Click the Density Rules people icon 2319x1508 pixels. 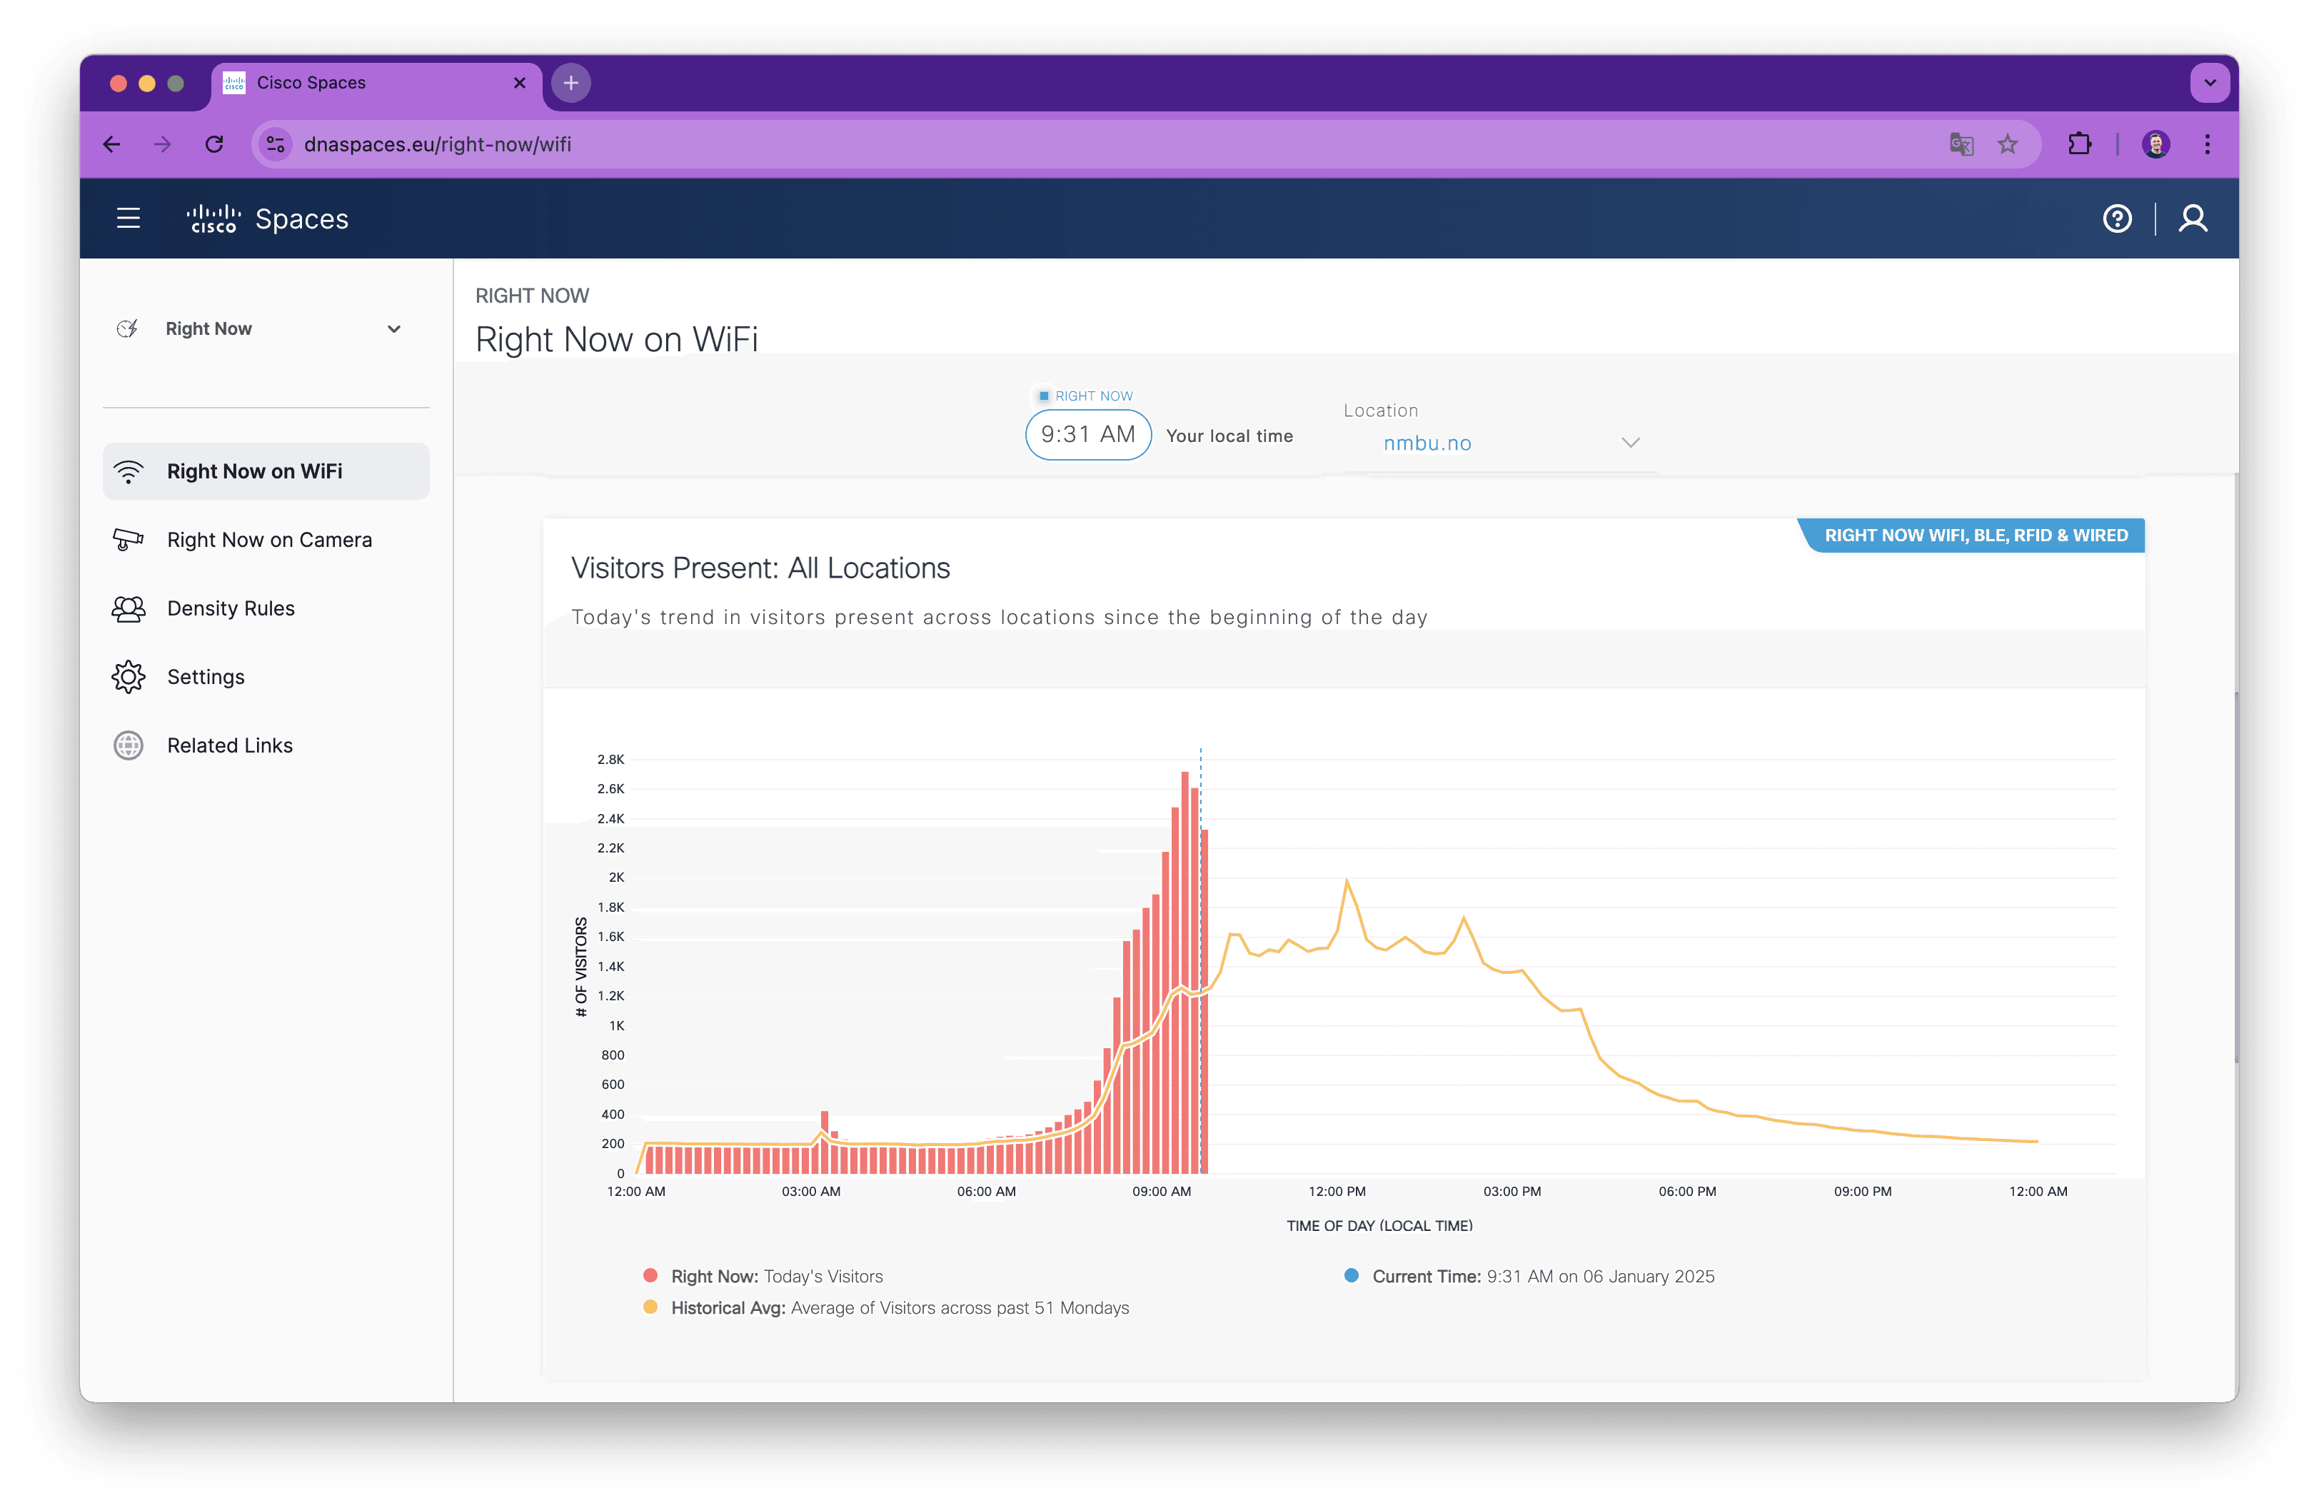129,609
